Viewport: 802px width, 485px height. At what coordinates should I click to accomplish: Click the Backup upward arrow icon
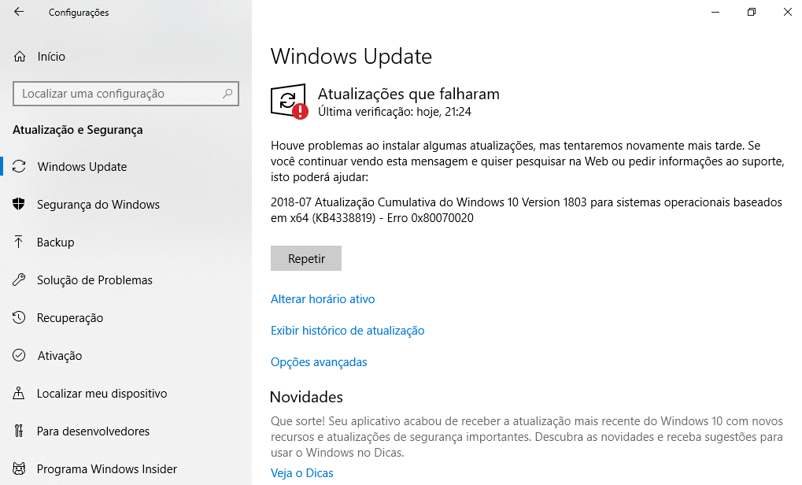click(19, 242)
